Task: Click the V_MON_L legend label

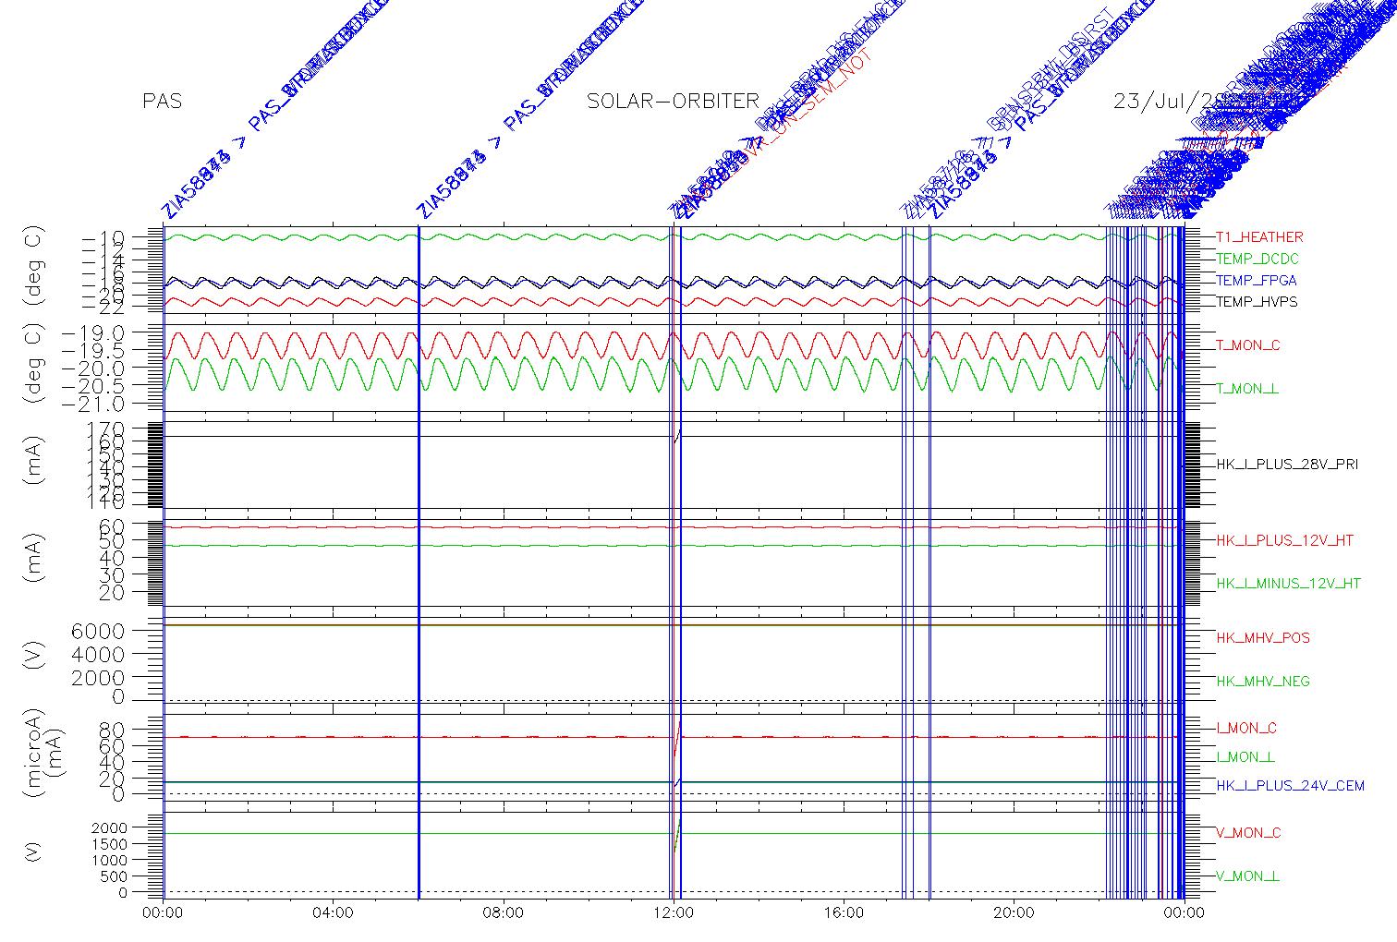Action: 1247,876
